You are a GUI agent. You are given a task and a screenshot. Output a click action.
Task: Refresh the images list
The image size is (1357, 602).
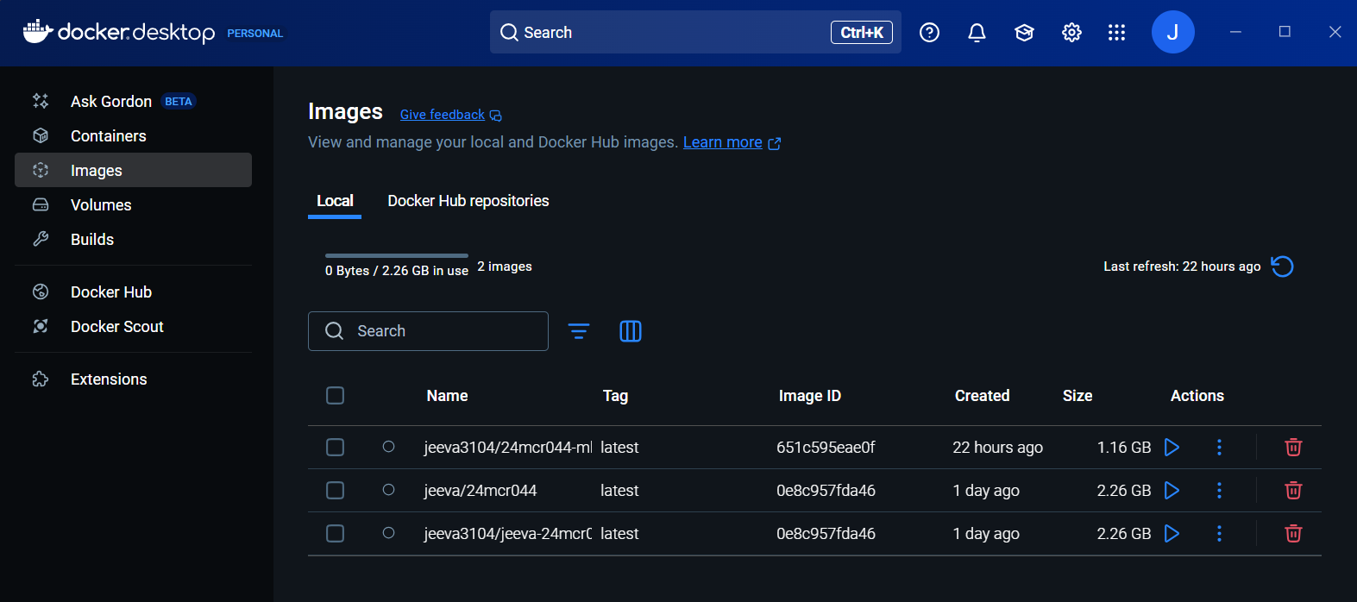[1283, 267]
